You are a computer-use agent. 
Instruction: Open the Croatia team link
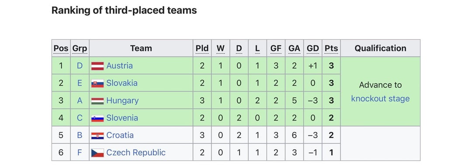120,135
